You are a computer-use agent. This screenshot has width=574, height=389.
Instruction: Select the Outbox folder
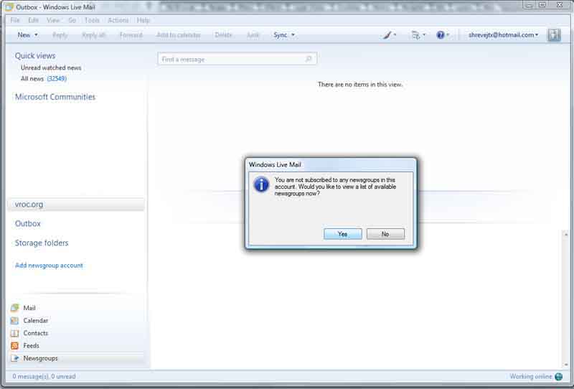pos(28,223)
